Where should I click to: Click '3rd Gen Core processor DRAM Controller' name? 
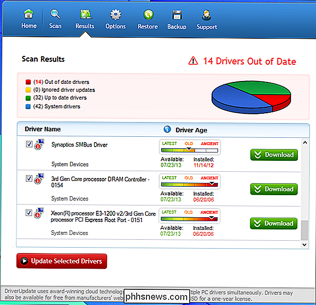100,182
